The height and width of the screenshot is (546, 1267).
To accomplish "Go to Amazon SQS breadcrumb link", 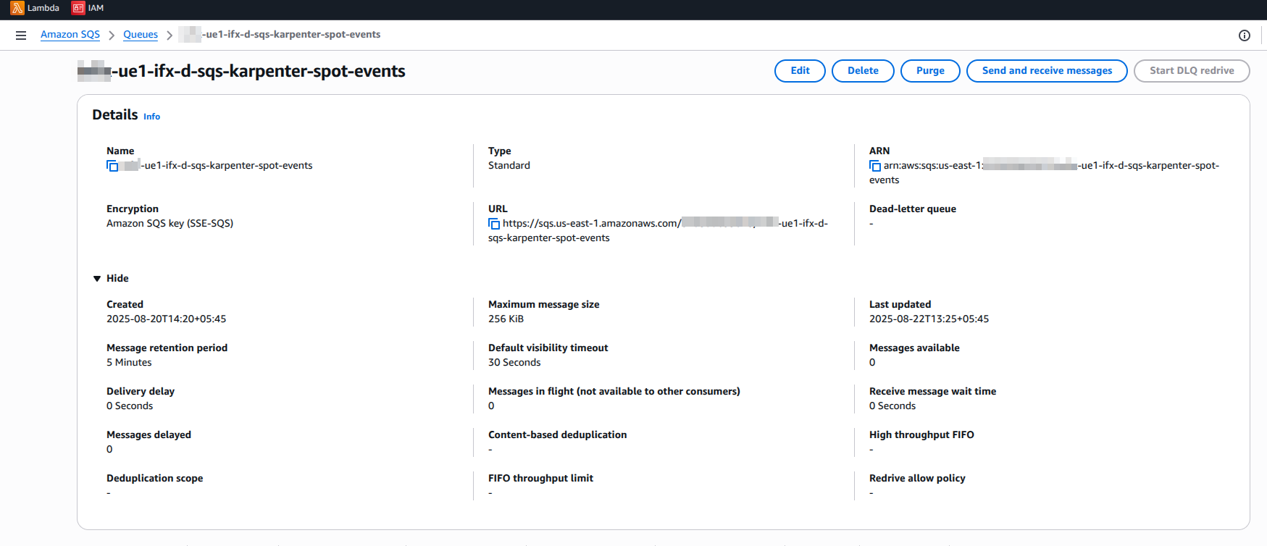I will tap(70, 35).
